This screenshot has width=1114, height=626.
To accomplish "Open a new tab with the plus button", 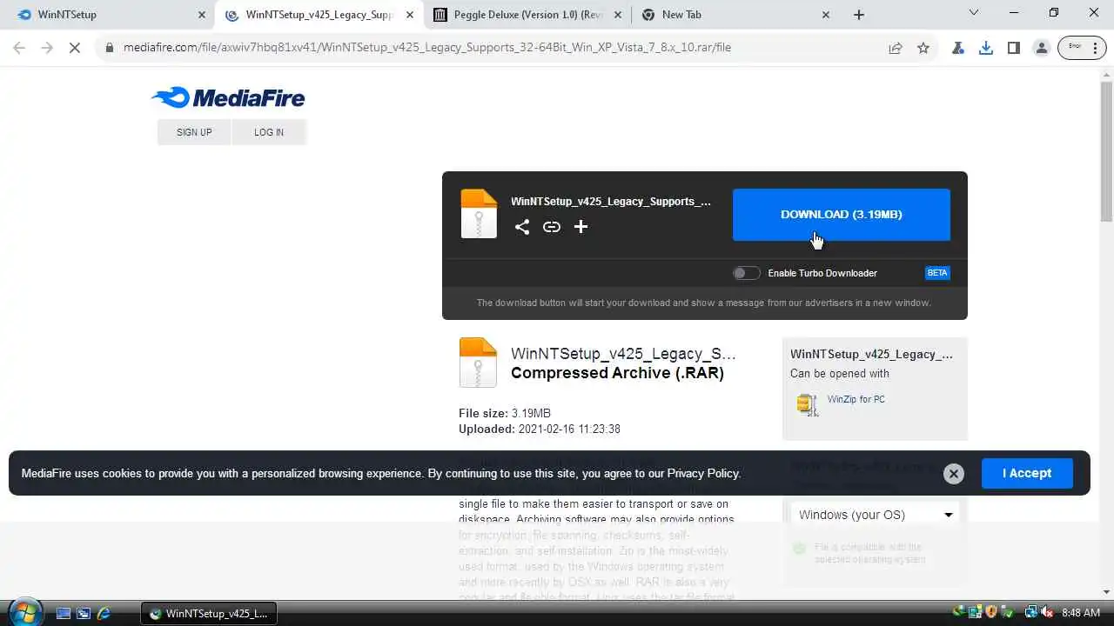I will (x=859, y=15).
